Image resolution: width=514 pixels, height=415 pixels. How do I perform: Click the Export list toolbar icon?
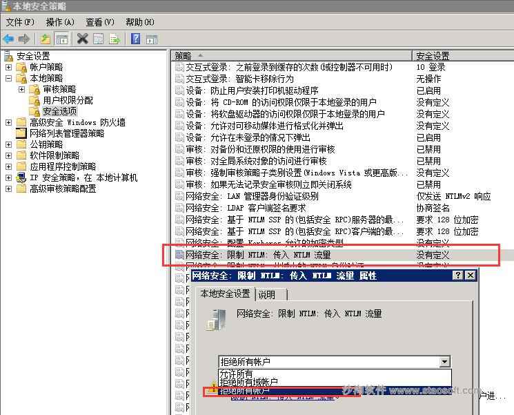[x=115, y=39]
